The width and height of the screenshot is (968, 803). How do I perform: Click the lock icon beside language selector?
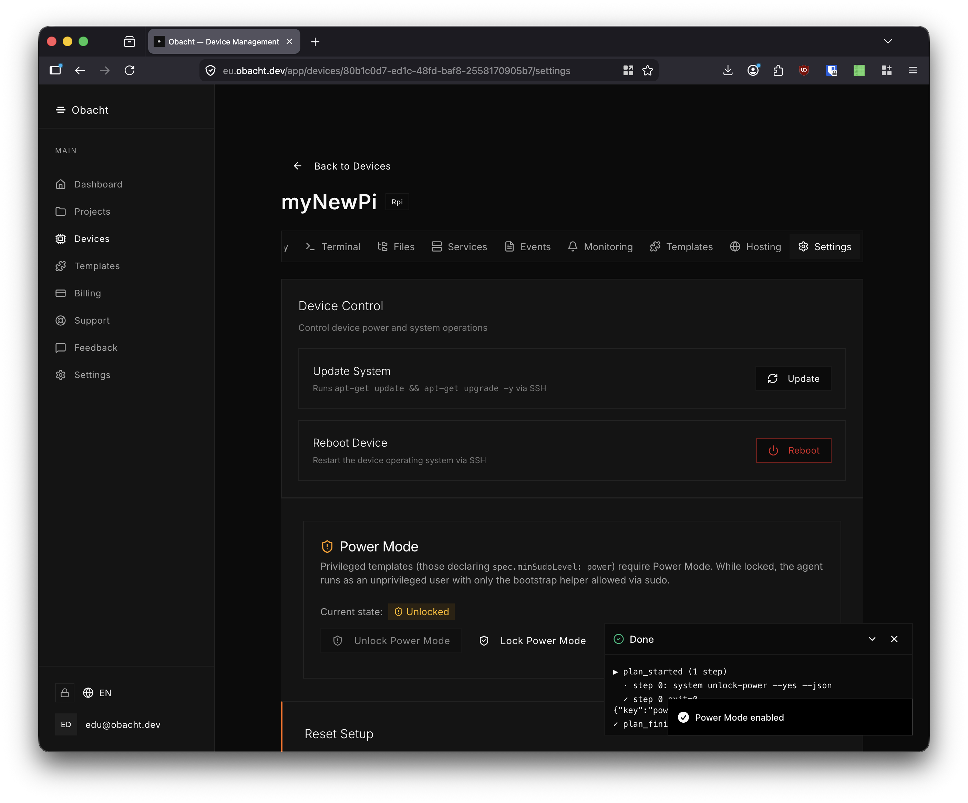[65, 693]
